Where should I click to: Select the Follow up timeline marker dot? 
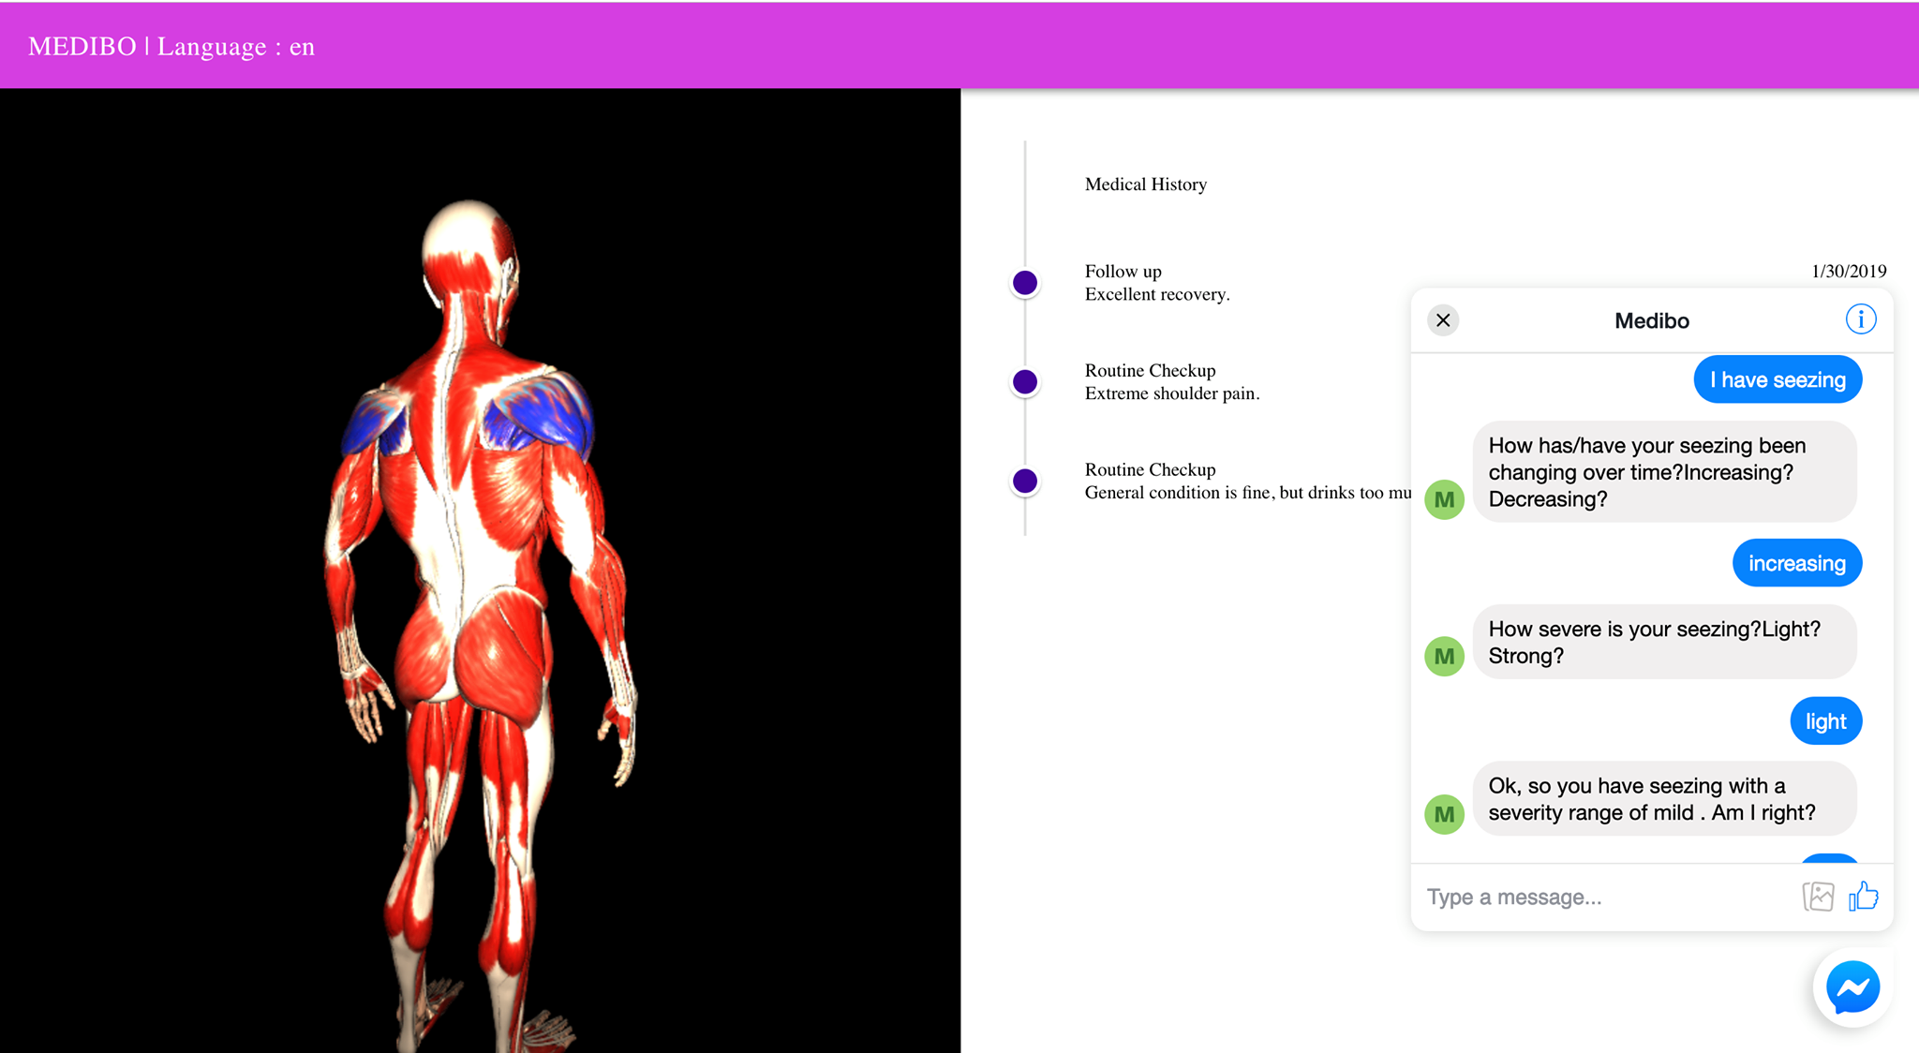point(1025,283)
